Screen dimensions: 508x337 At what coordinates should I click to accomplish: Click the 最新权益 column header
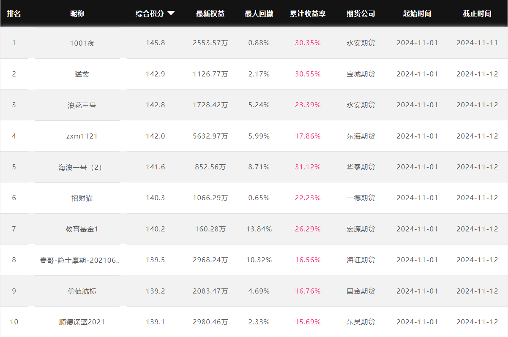(210, 14)
